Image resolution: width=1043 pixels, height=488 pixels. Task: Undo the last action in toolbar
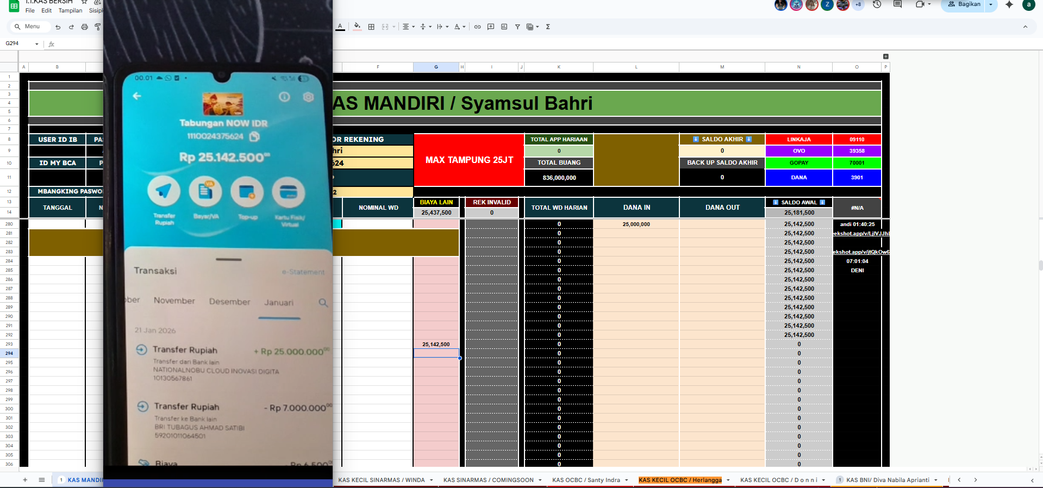pos(58,27)
